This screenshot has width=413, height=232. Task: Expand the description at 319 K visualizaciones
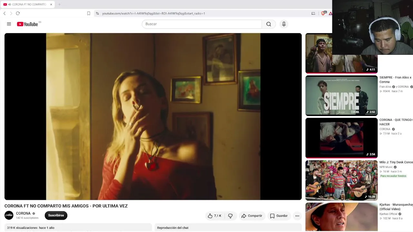[78, 227]
